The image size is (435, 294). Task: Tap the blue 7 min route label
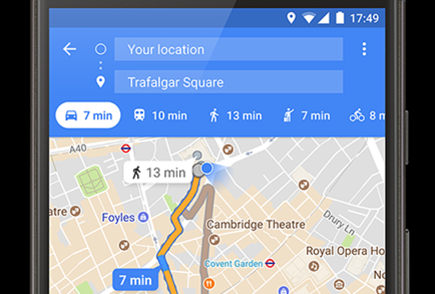coord(135,280)
